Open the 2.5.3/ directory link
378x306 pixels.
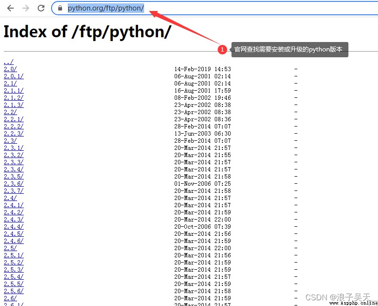(x=14, y=270)
